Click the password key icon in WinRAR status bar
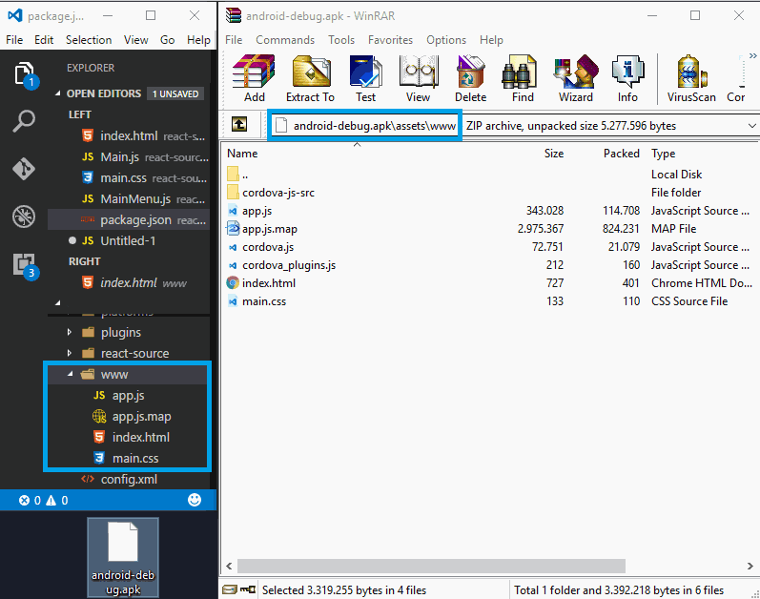The width and height of the screenshot is (760, 599). [248, 589]
